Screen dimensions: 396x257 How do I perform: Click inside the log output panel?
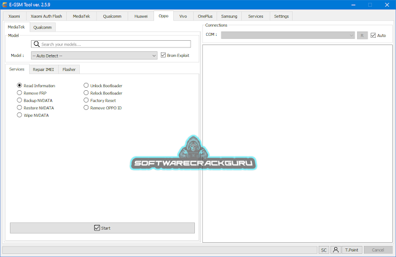pos(298,144)
